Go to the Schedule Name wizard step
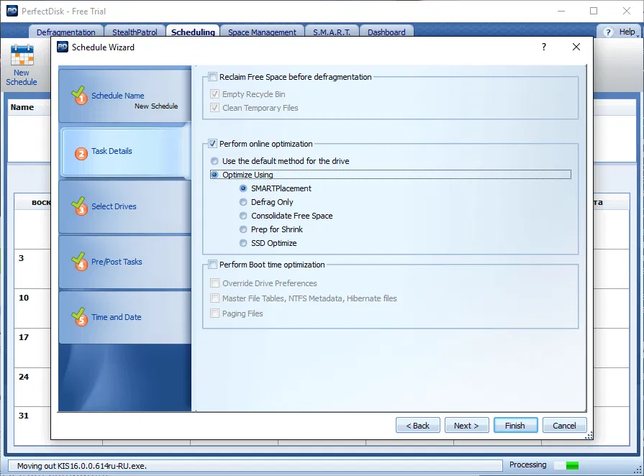 click(125, 96)
